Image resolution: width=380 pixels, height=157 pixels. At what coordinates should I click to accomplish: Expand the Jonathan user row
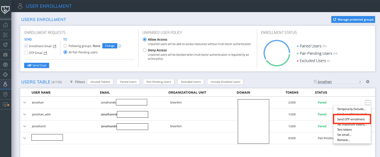click(25, 102)
